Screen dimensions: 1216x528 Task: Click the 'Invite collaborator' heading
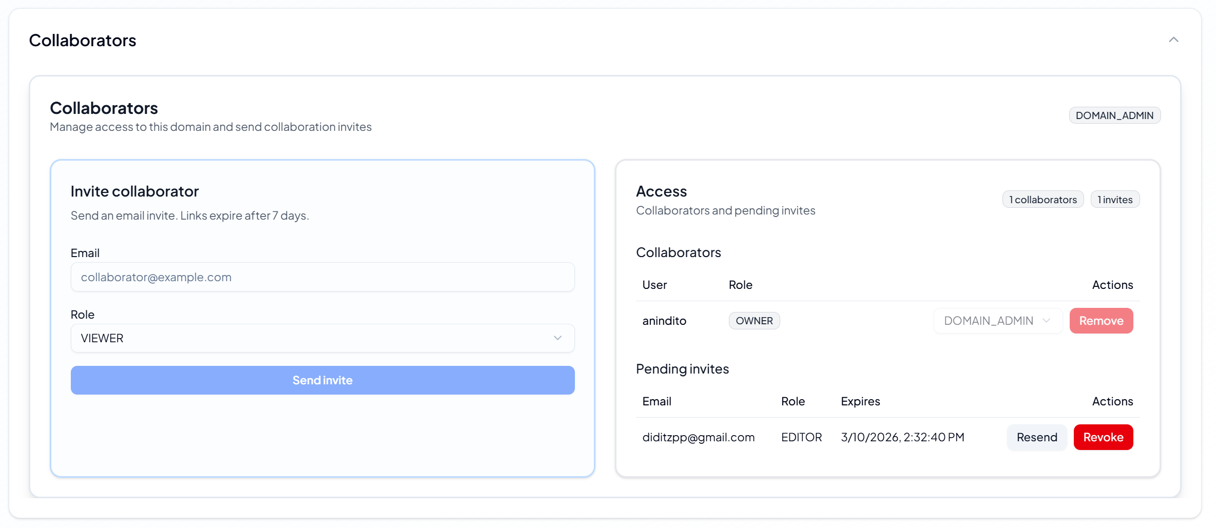click(x=134, y=191)
